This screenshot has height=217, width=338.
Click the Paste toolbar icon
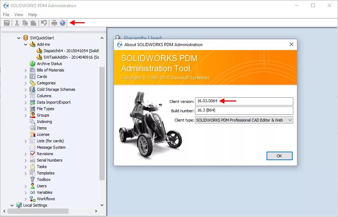click(33, 23)
